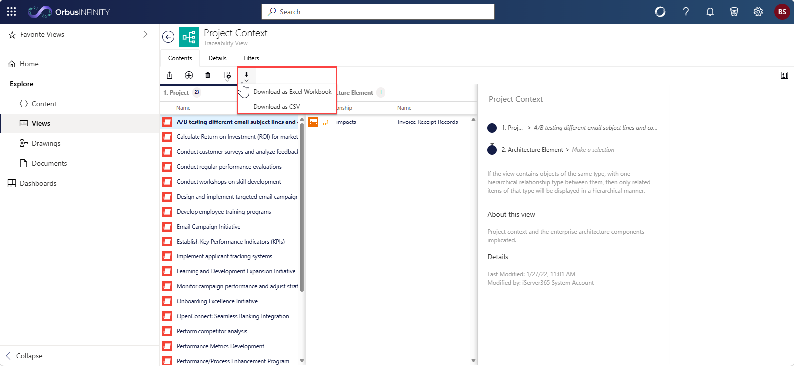Select Onboarding Excellence Initiative row
Image resolution: width=794 pixels, height=366 pixels.
click(x=229, y=301)
